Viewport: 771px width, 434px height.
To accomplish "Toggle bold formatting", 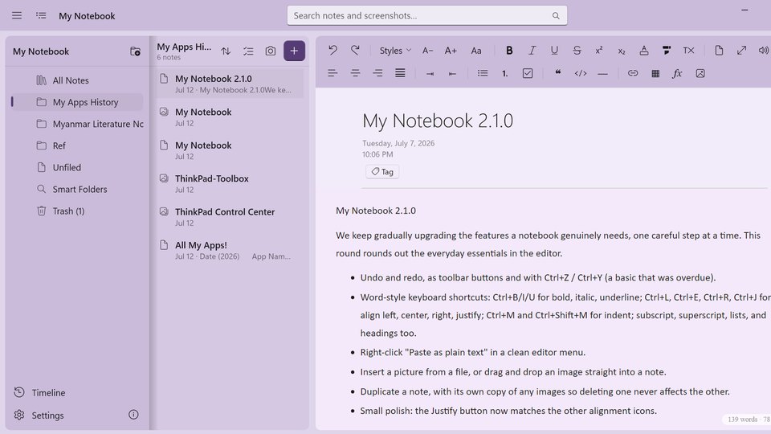I will coord(509,50).
